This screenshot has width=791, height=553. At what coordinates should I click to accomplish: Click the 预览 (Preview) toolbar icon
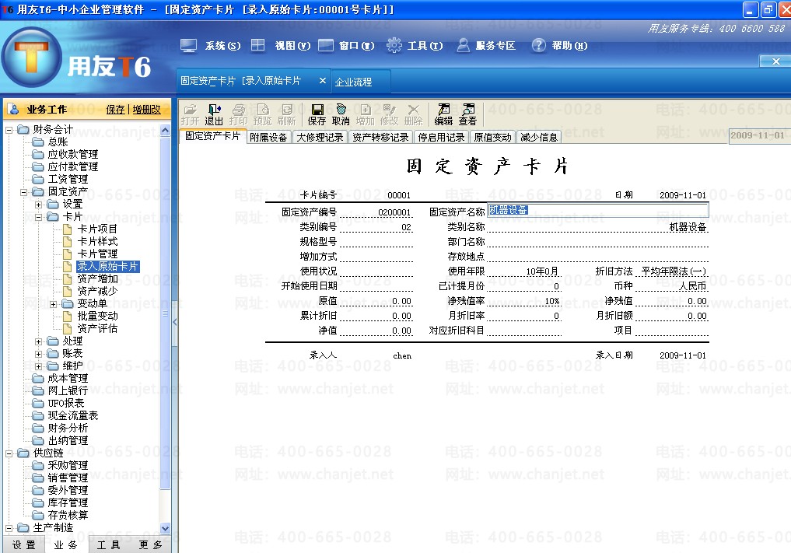point(262,115)
